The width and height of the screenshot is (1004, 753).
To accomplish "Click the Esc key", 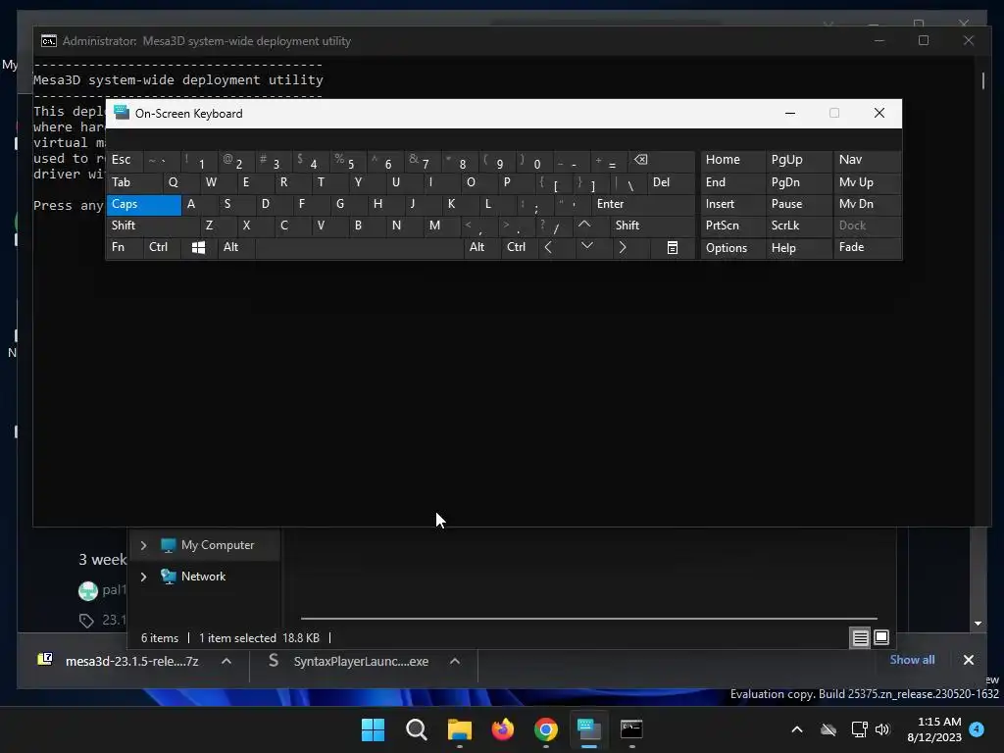I will tap(125, 160).
